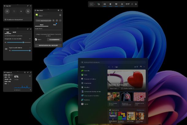The image size is (187, 125).
Task: Toggle the Xbox Social widget from Game Bar
Action: coord(122,4)
